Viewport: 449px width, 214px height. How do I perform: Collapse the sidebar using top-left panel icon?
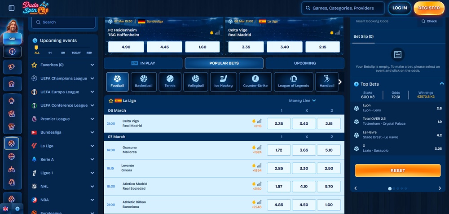tap(12, 8)
